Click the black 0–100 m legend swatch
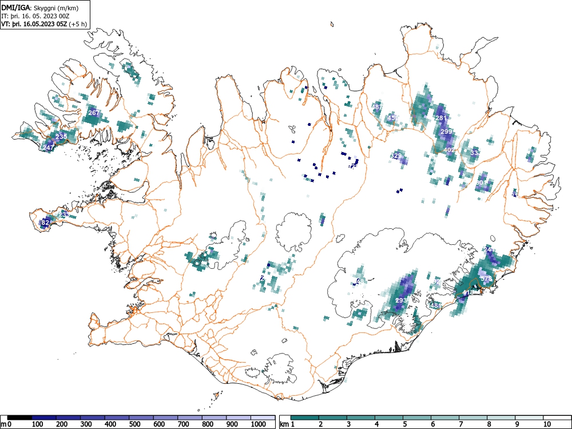The height and width of the screenshot is (429, 572). point(19,418)
